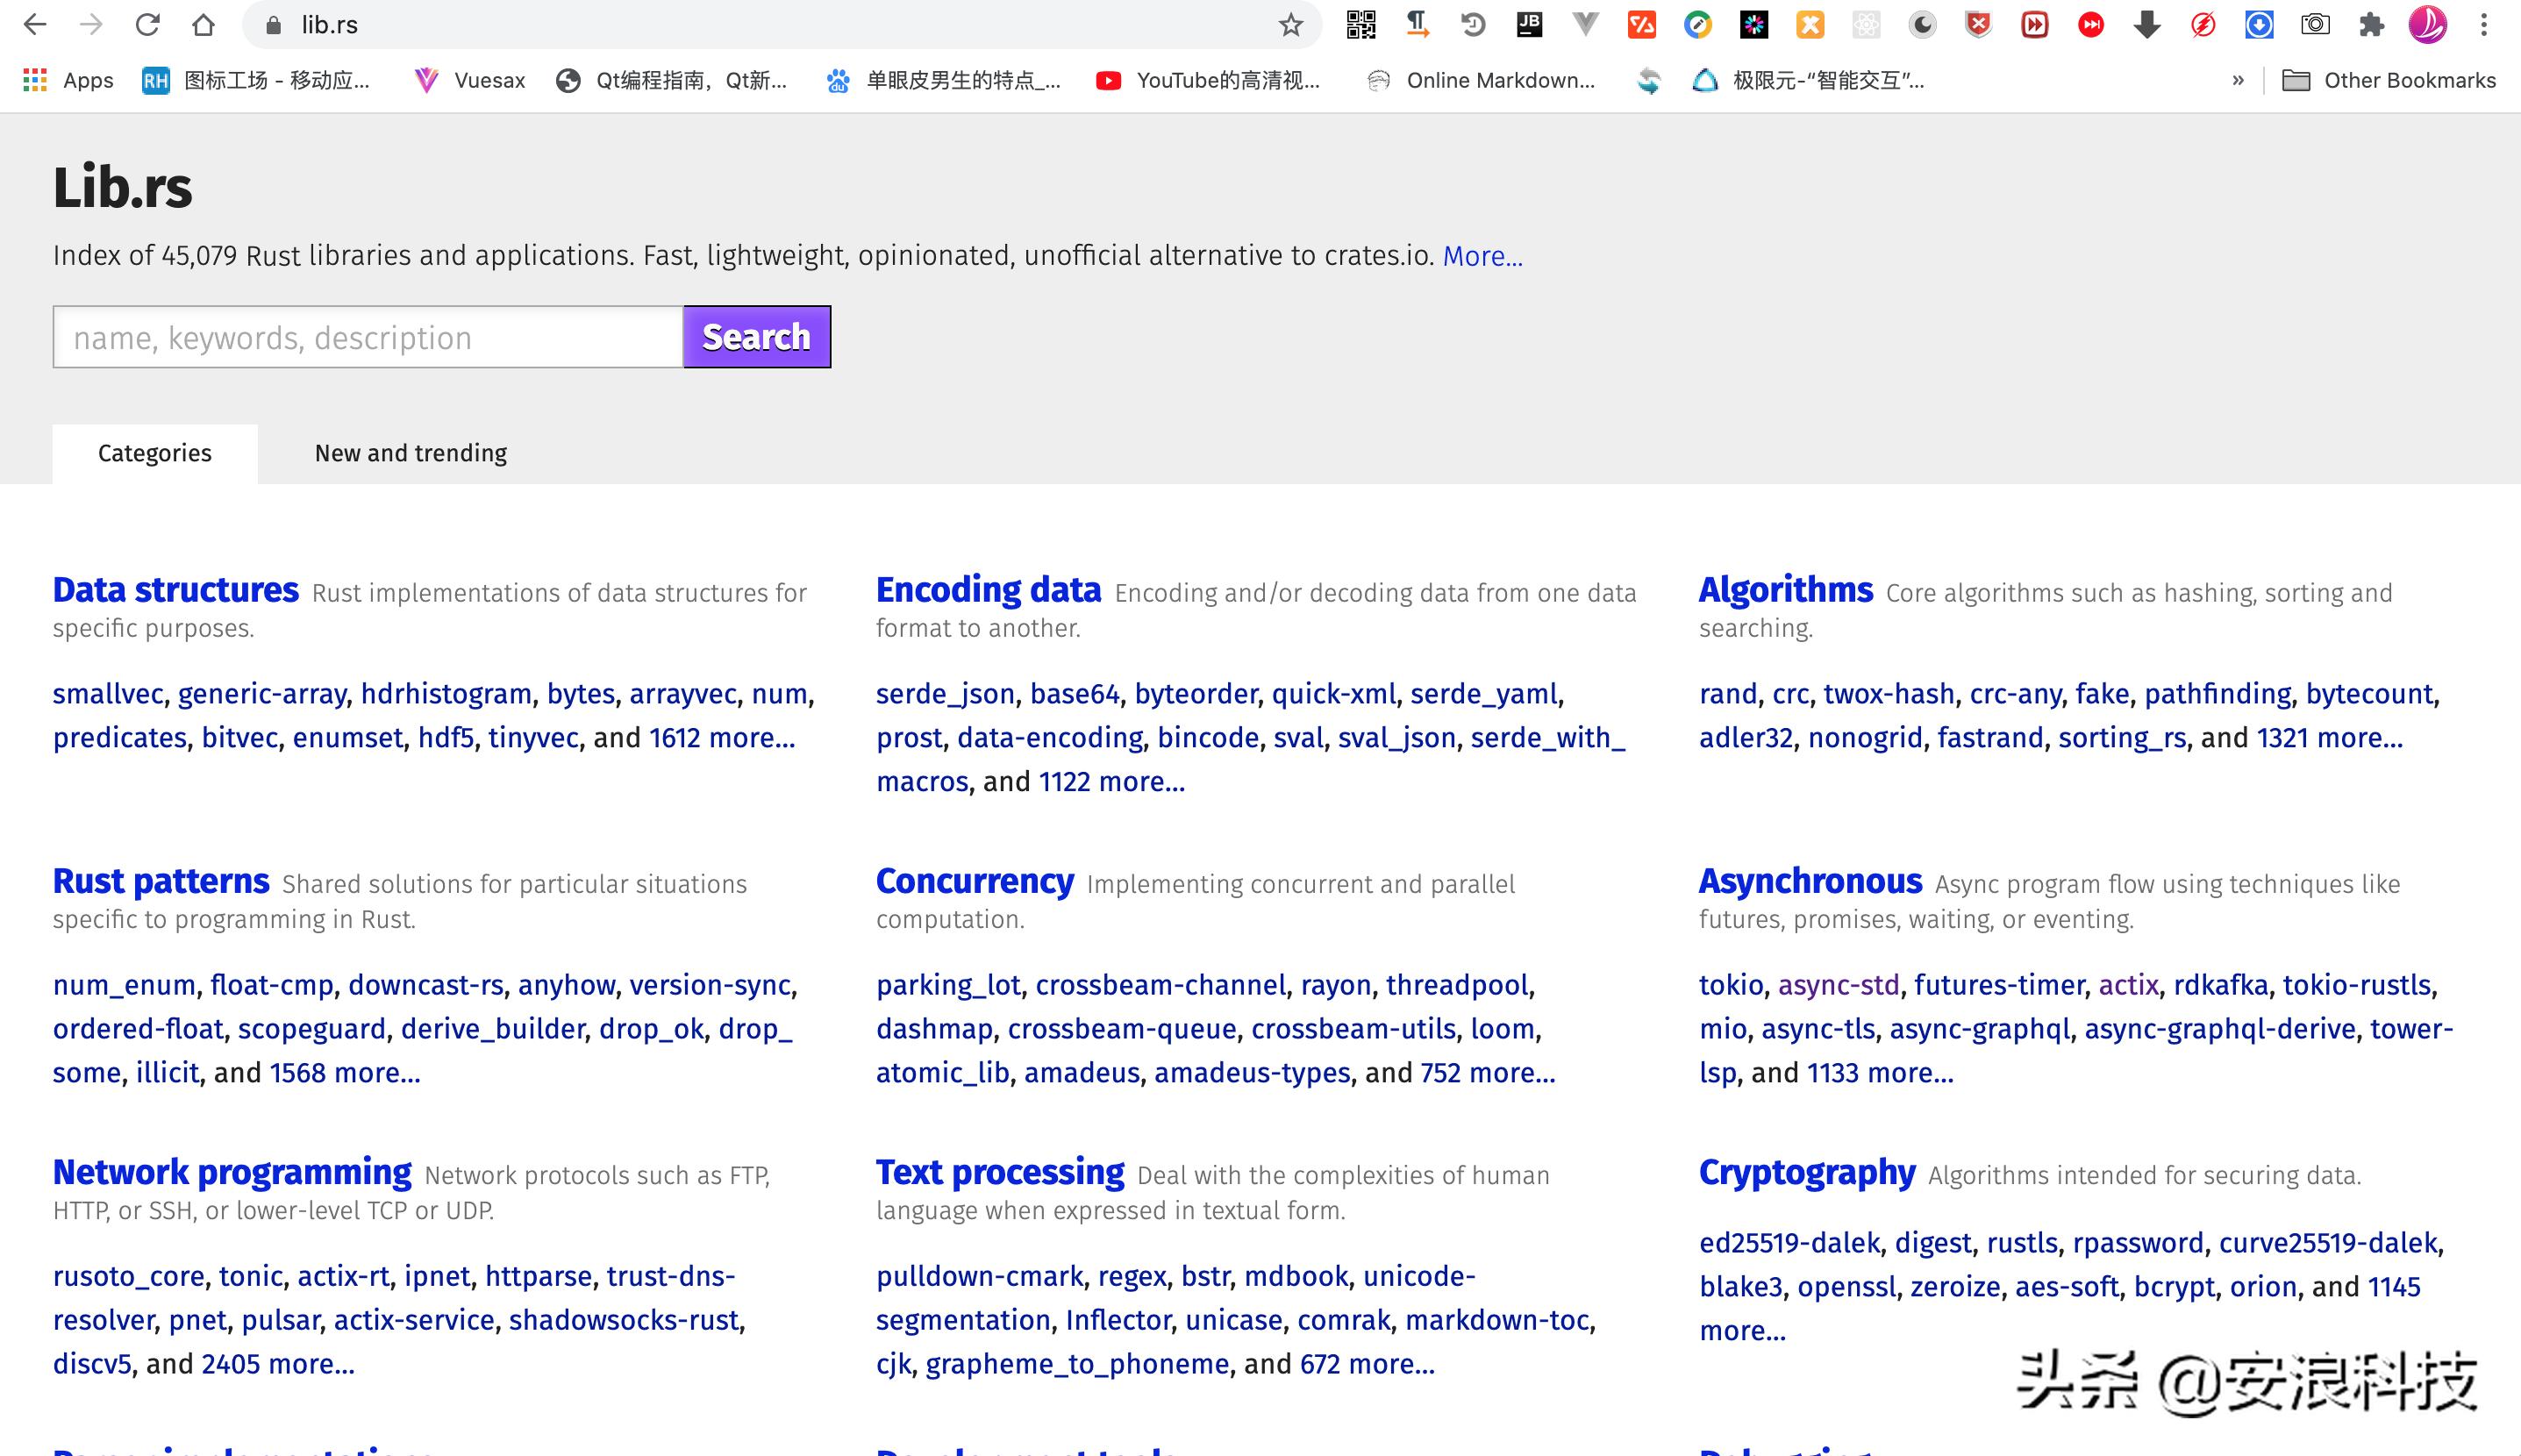This screenshot has width=2521, height=1456.
Task: Open the Chrome three-dot menu
Action: pyautogui.click(x=2483, y=25)
